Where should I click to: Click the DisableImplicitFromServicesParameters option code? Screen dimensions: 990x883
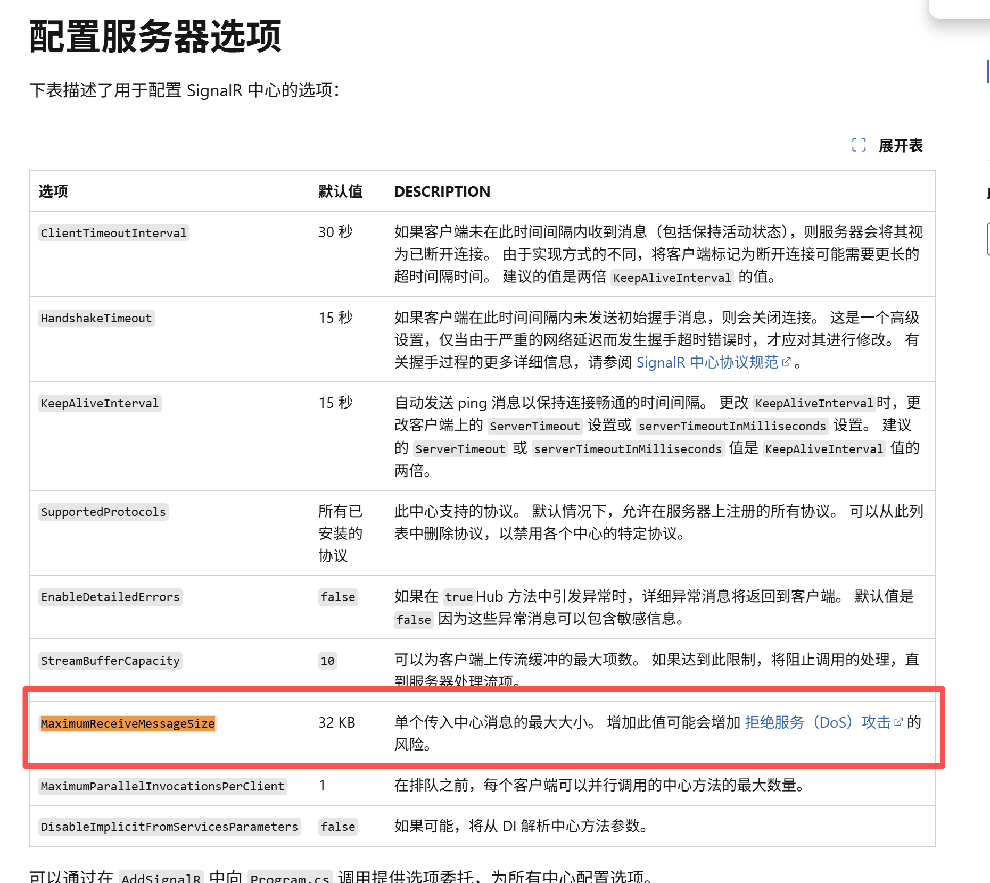tap(170, 827)
